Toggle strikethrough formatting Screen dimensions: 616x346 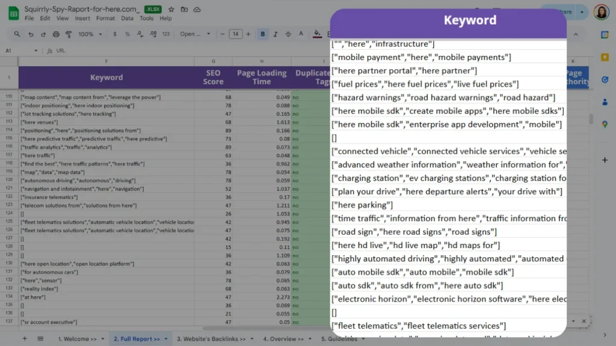tap(289, 34)
